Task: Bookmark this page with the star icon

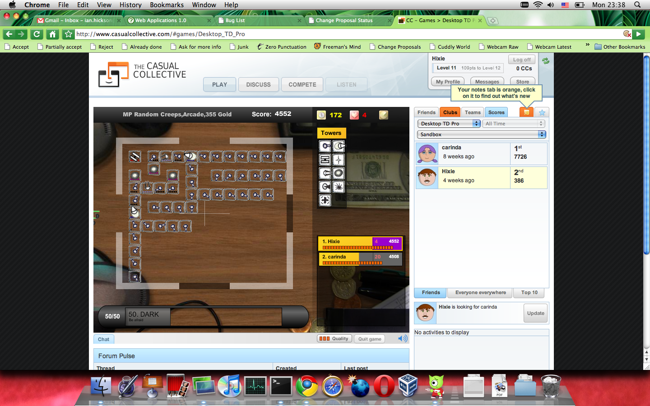Action: coord(69,34)
